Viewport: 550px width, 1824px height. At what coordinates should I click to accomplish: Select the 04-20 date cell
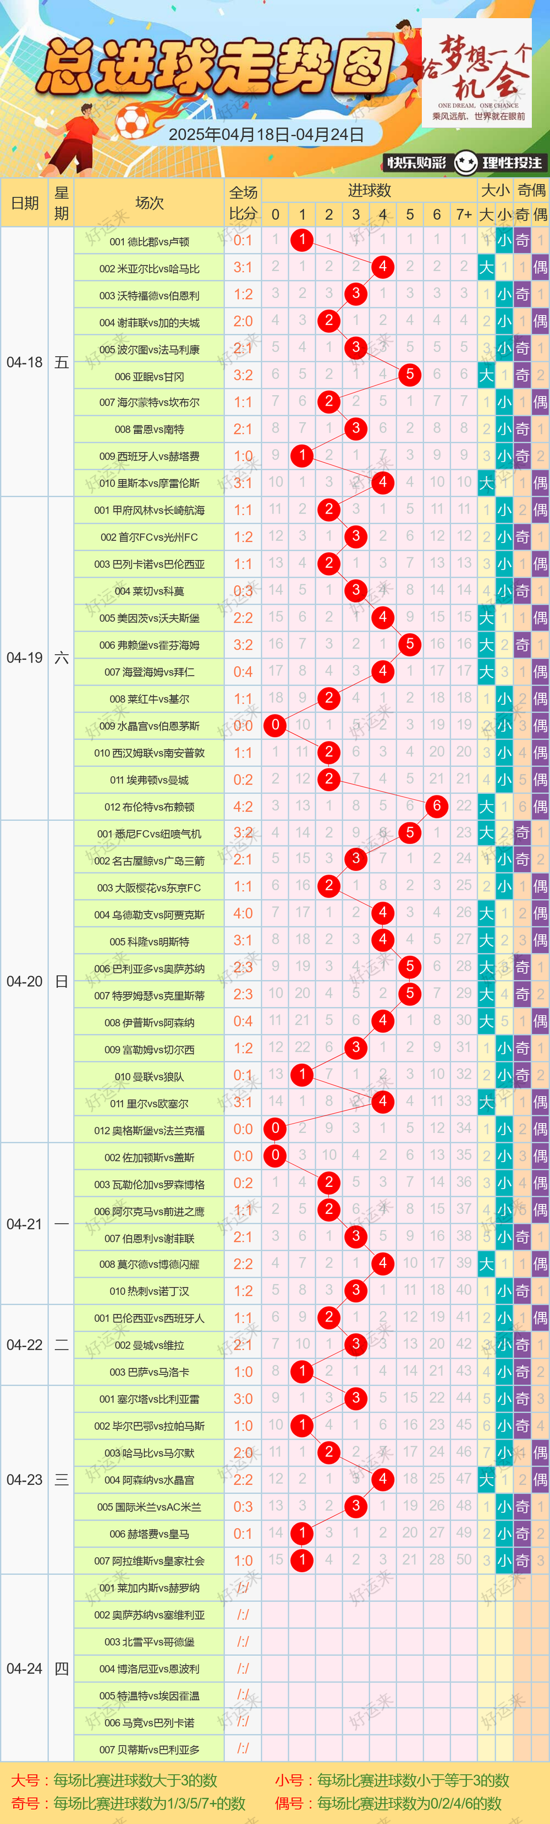tap(25, 981)
